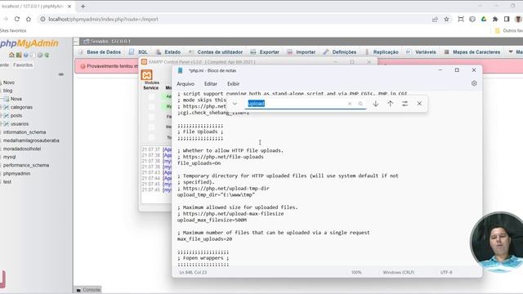The image size is (523, 294).
Task: Click the browser home button
Action: tap(29, 20)
